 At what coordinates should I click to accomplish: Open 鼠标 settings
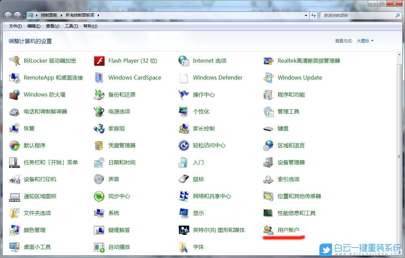tap(198, 179)
